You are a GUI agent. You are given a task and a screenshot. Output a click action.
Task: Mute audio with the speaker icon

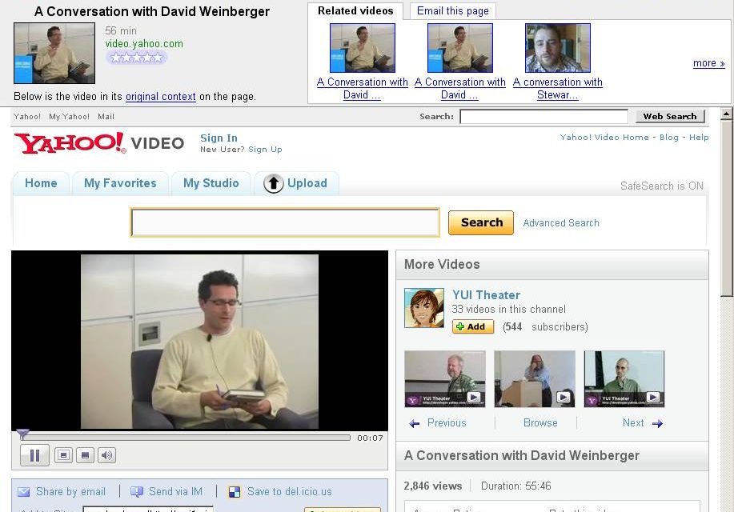106,455
